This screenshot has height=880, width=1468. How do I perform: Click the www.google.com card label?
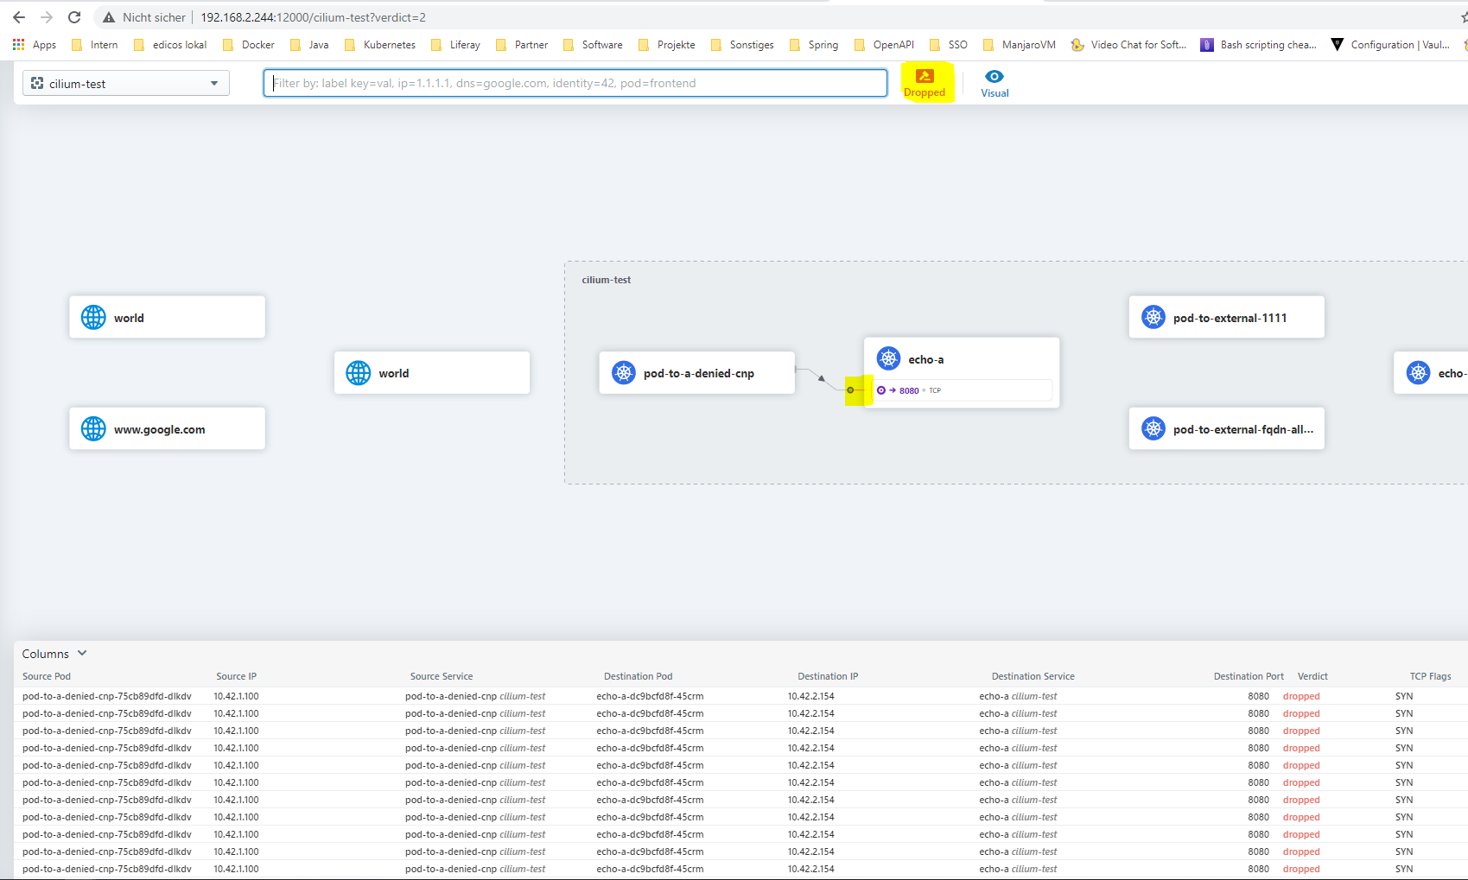point(159,429)
